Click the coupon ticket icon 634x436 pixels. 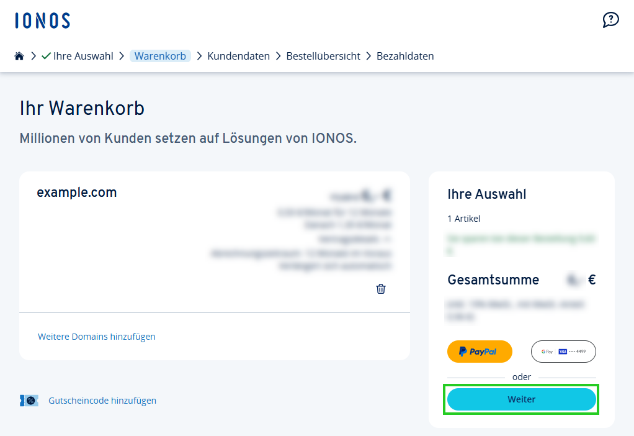29,401
